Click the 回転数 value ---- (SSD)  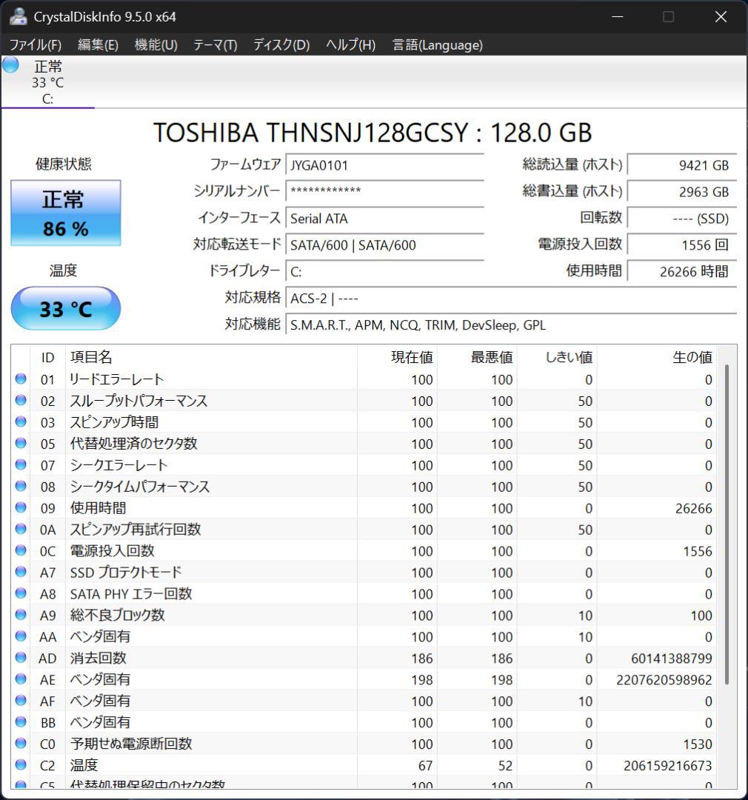pos(681,219)
